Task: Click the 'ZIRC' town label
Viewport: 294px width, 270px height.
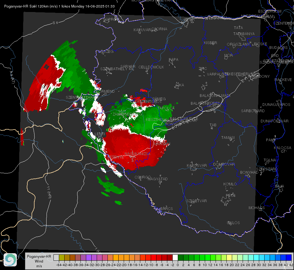Action: tap(203, 69)
